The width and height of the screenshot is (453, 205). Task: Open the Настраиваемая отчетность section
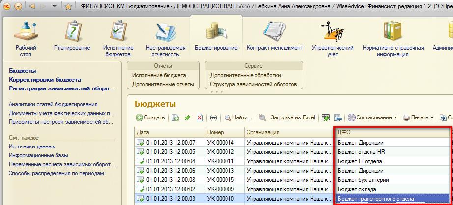click(x=166, y=38)
